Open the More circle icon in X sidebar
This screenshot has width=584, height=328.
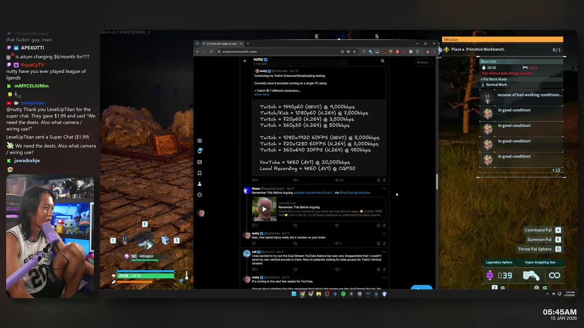[x=199, y=195]
